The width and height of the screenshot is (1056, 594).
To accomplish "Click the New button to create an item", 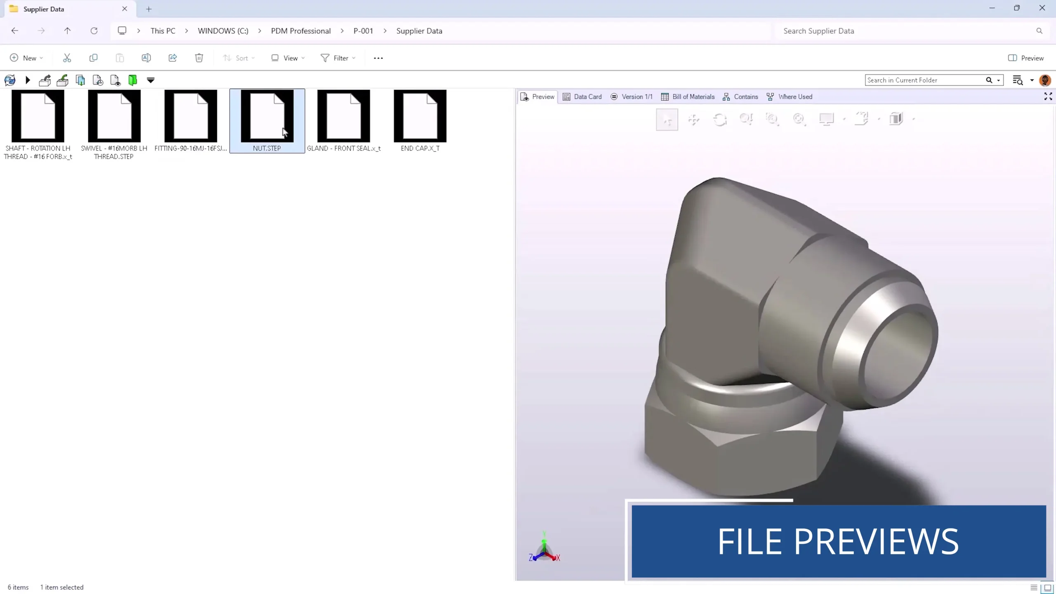I will (26, 58).
